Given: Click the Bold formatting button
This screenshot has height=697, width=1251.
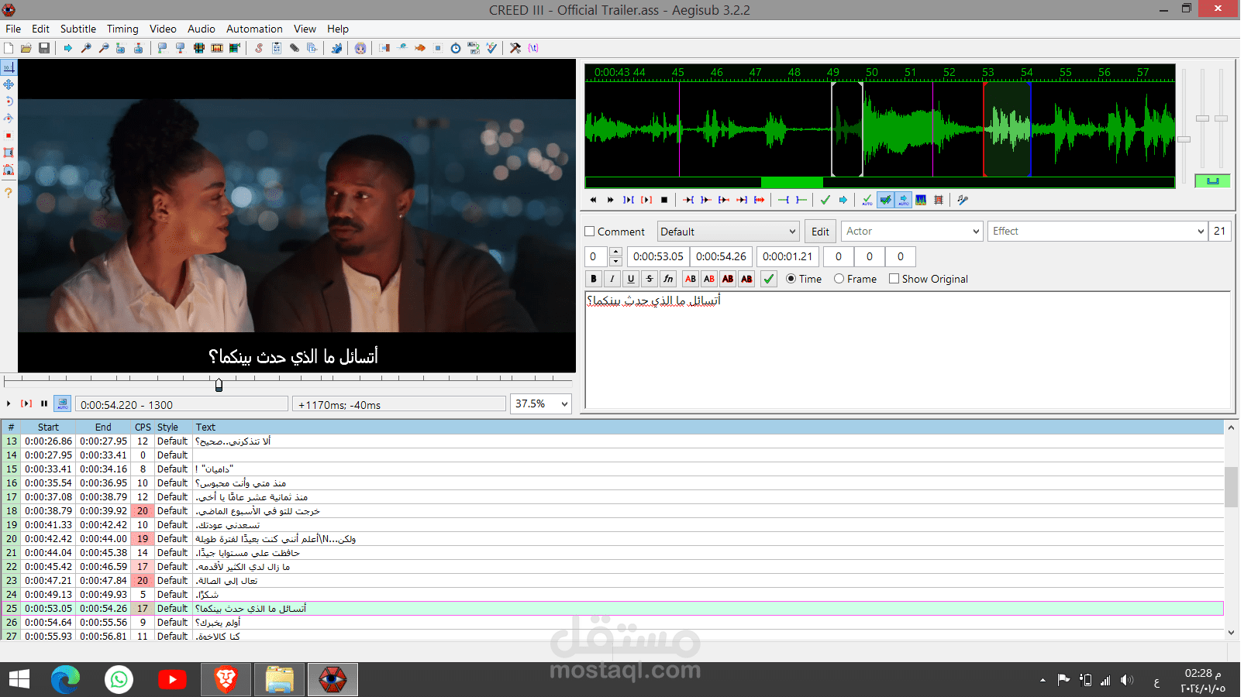Looking at the screenshot, I should 594,279.
